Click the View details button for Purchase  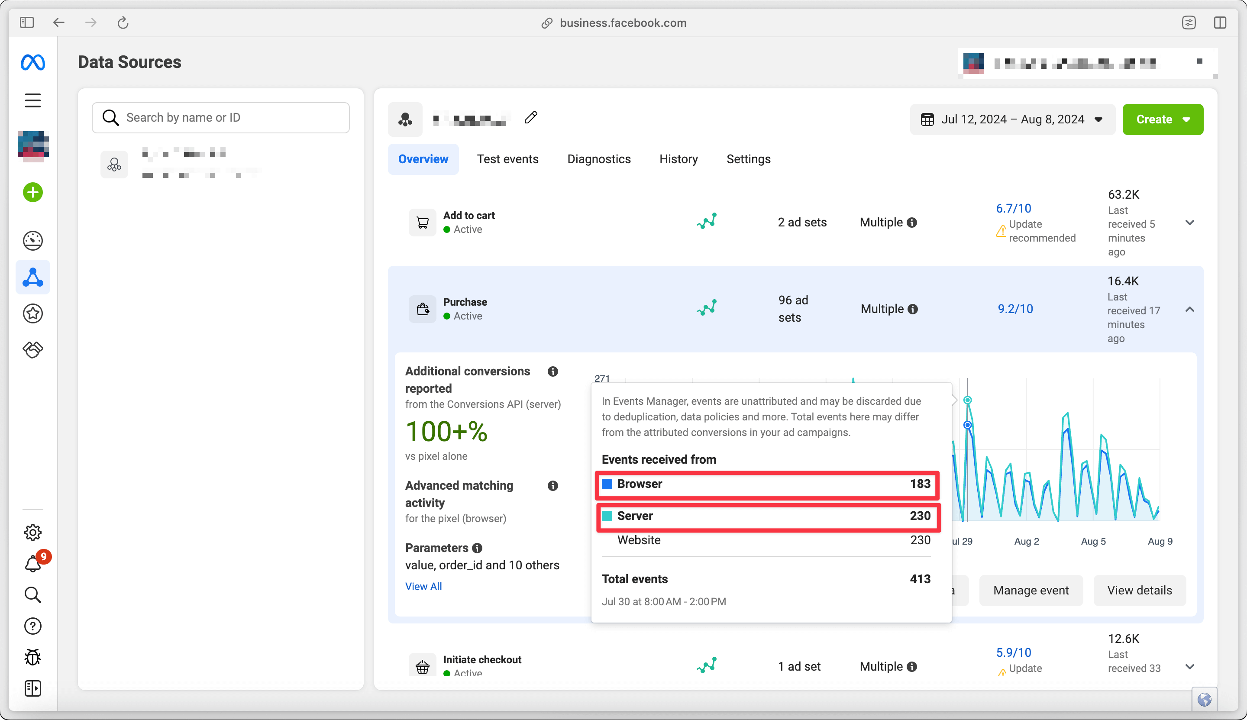tap(1140, 590)
